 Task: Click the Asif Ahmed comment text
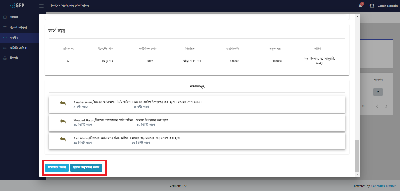(127, 138)
